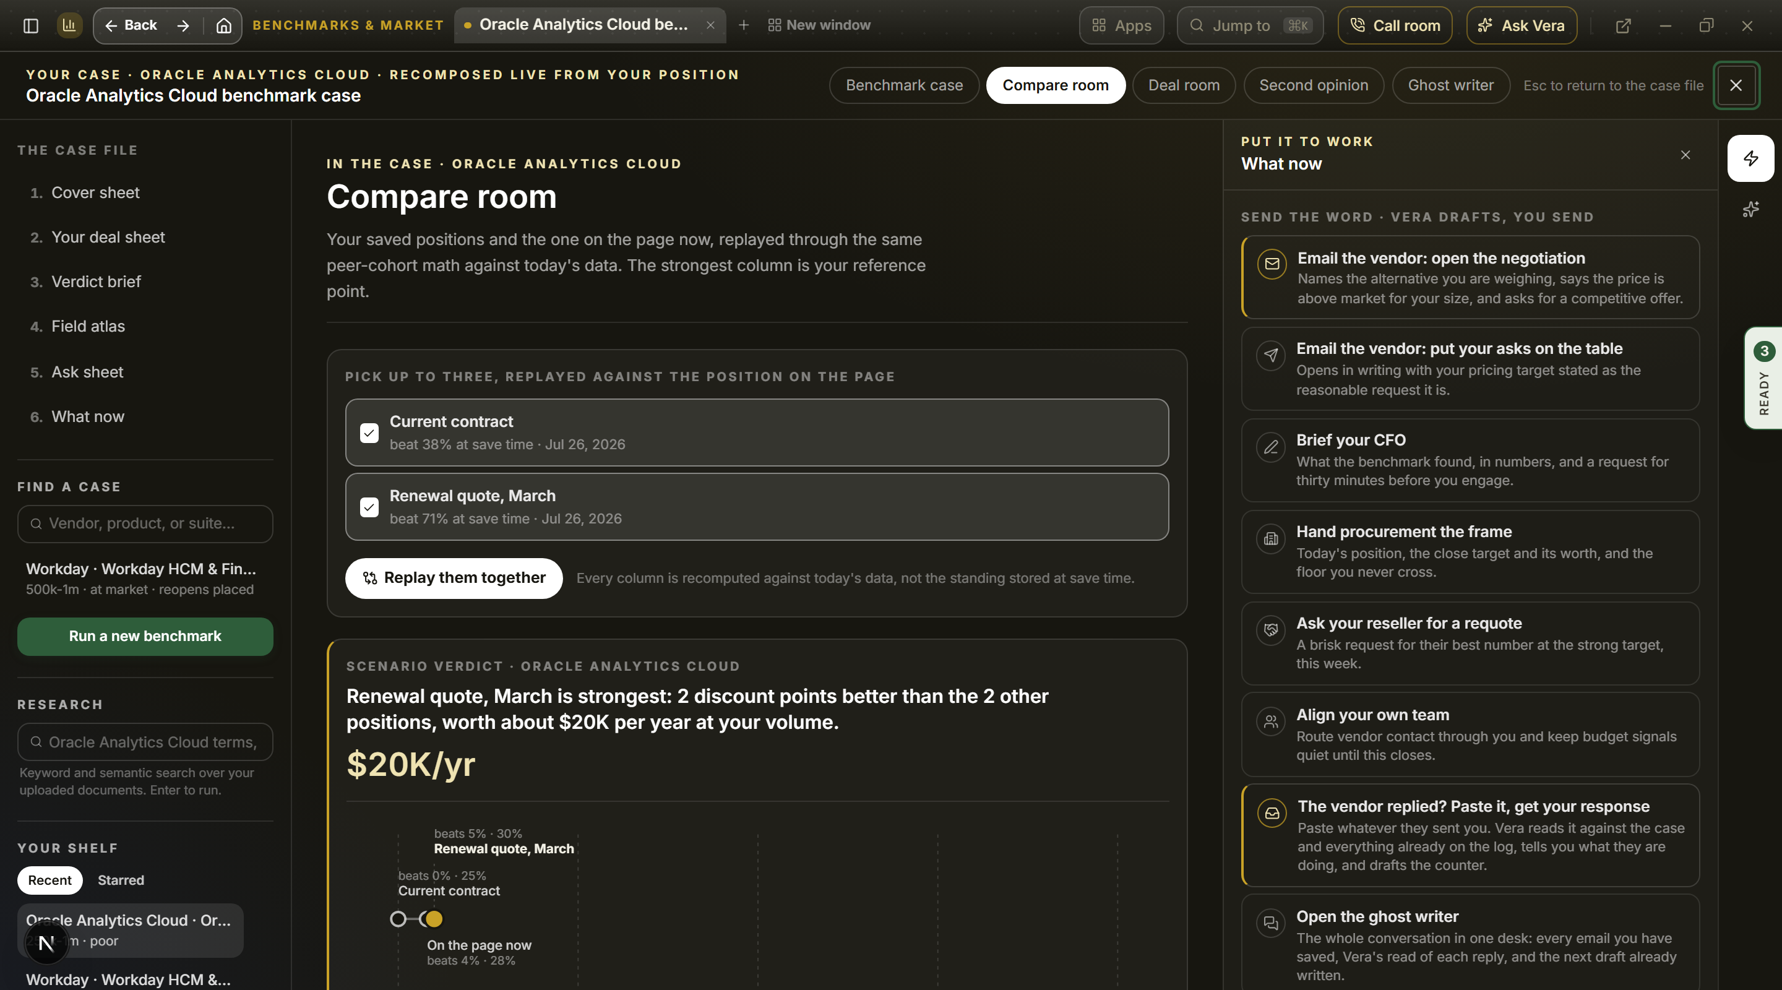Click envelope icon on open the negotiation card

[1272, 264]
